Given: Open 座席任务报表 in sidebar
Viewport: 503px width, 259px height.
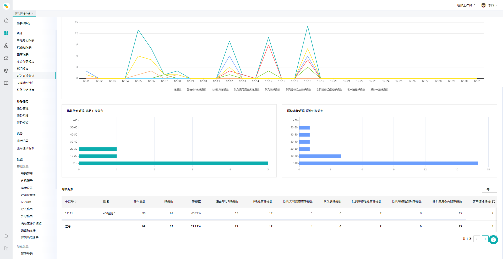Looking at the screenshot, I should point(26,62).
